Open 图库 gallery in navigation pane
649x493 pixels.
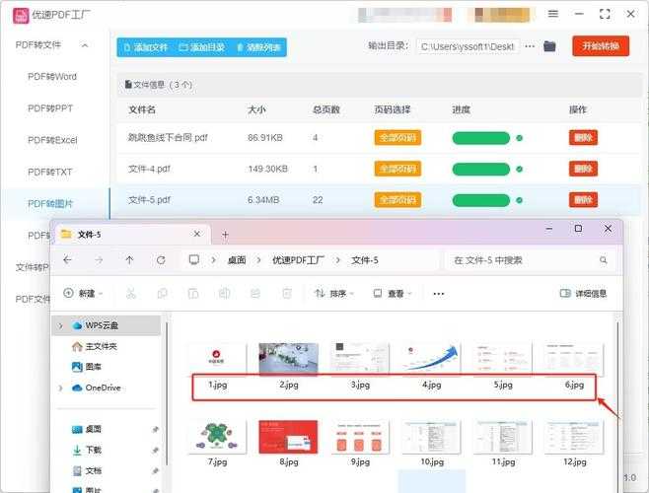point(87,367)
